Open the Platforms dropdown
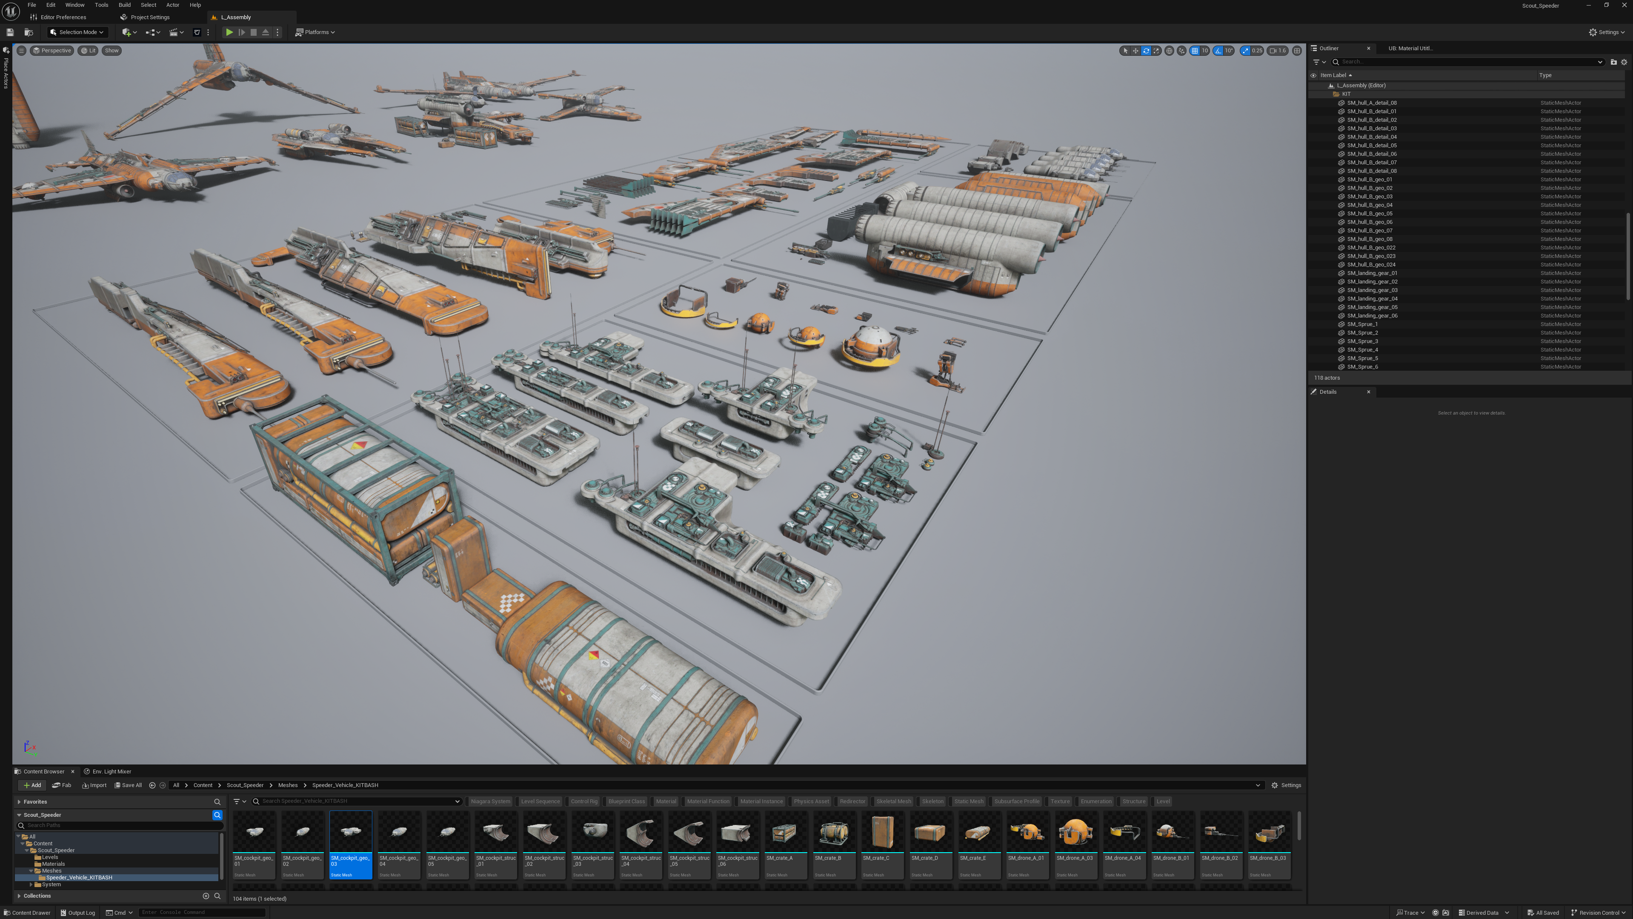Viewport: 1633px width, 919px height. [316, 32]
